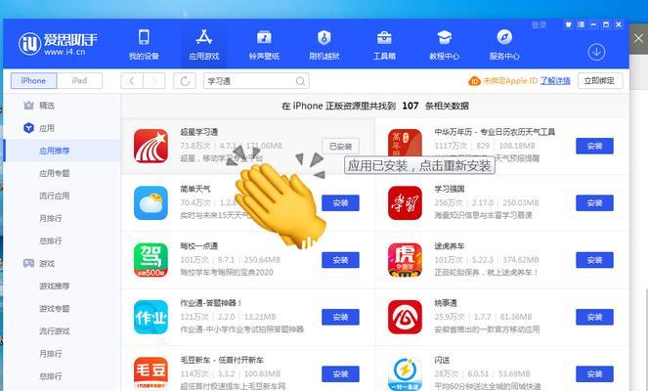
Task: Click 了解详情 Apple ID link
Action: pos(555,81)
